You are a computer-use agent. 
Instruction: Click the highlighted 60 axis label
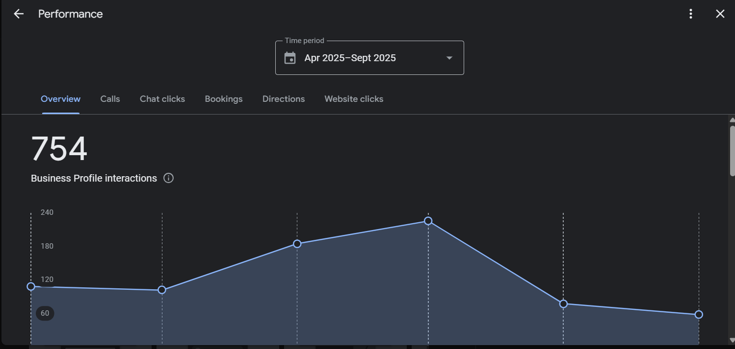pyautogui.click(x=45, y=313)
